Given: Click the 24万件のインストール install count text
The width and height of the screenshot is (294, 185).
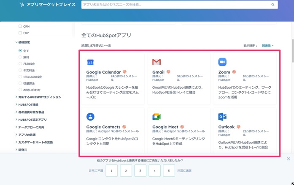Looking at the screenshot, I should point(124,78).
